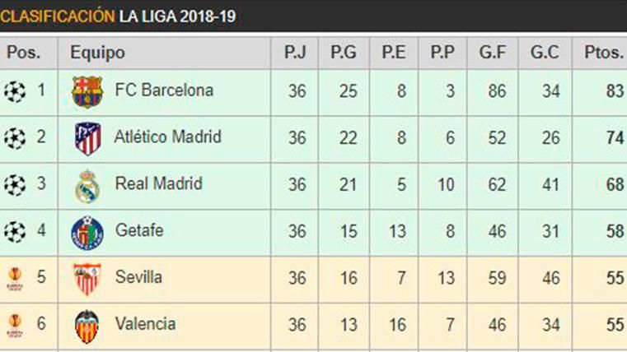Click Europa League icon beside position 5
The height and width of the screenshot is (352, 627).
(x=15, y=278)
